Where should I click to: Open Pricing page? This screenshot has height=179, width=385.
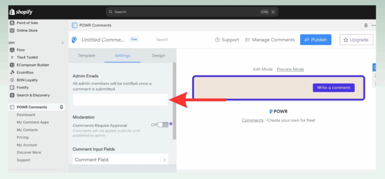click(23, 137)
